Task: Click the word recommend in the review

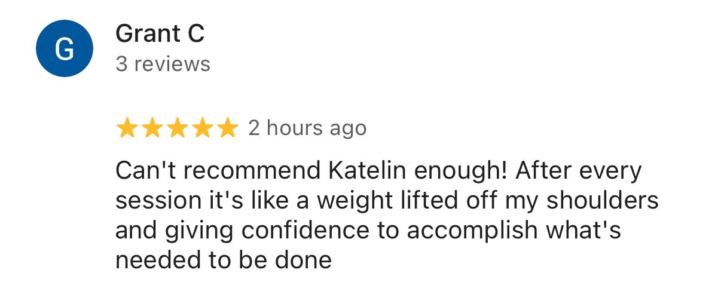Action: point(253,171)
